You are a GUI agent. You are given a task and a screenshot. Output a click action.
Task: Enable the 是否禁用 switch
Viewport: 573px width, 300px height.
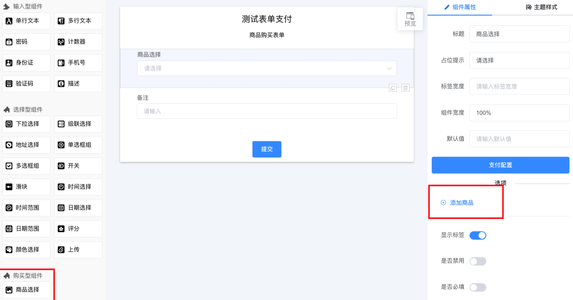click(477, 261)
